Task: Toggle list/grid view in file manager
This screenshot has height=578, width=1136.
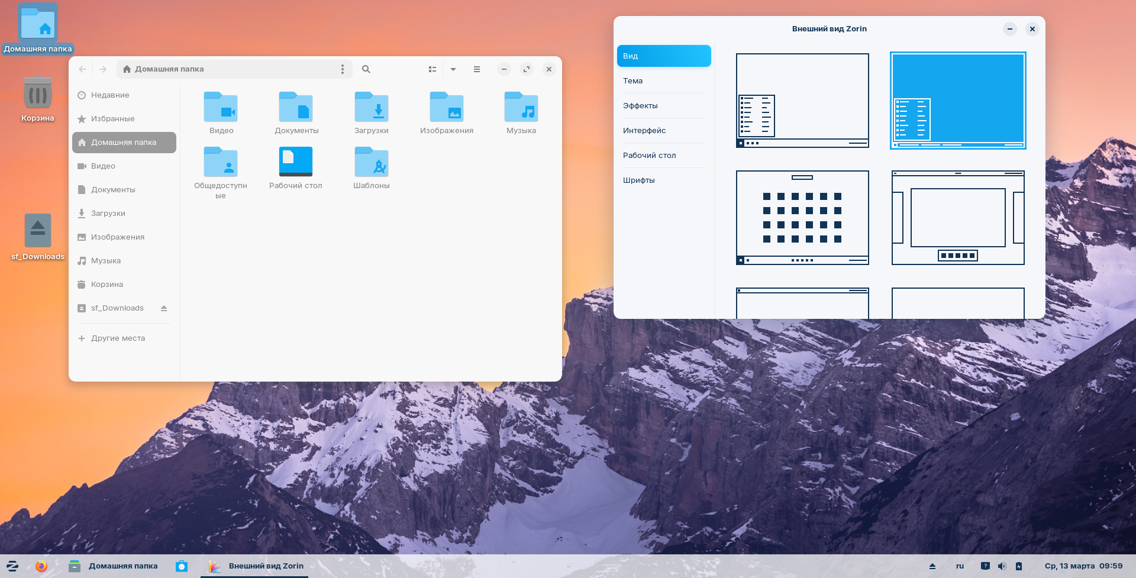Action: (x=433, y=69)
